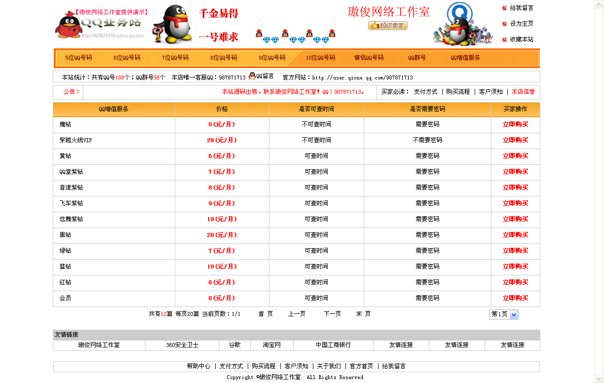Open the 7位QQ号码 menu
The width and height of the screenshot is (604, 383).
coord(175,58)
